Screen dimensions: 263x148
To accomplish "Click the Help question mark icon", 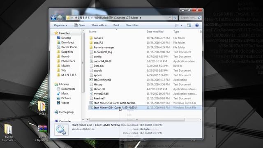I will tap(197, 25).
